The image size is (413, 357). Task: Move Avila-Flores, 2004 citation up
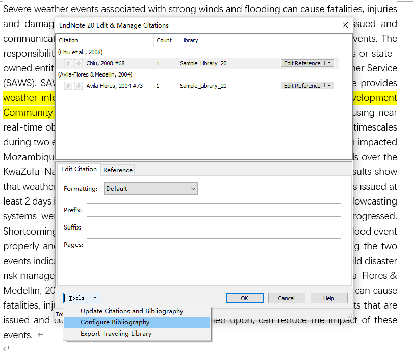[68, 86]
